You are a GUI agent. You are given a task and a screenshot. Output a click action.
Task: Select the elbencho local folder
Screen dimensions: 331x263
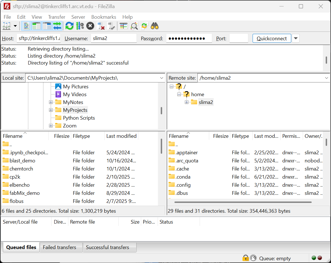19,185
